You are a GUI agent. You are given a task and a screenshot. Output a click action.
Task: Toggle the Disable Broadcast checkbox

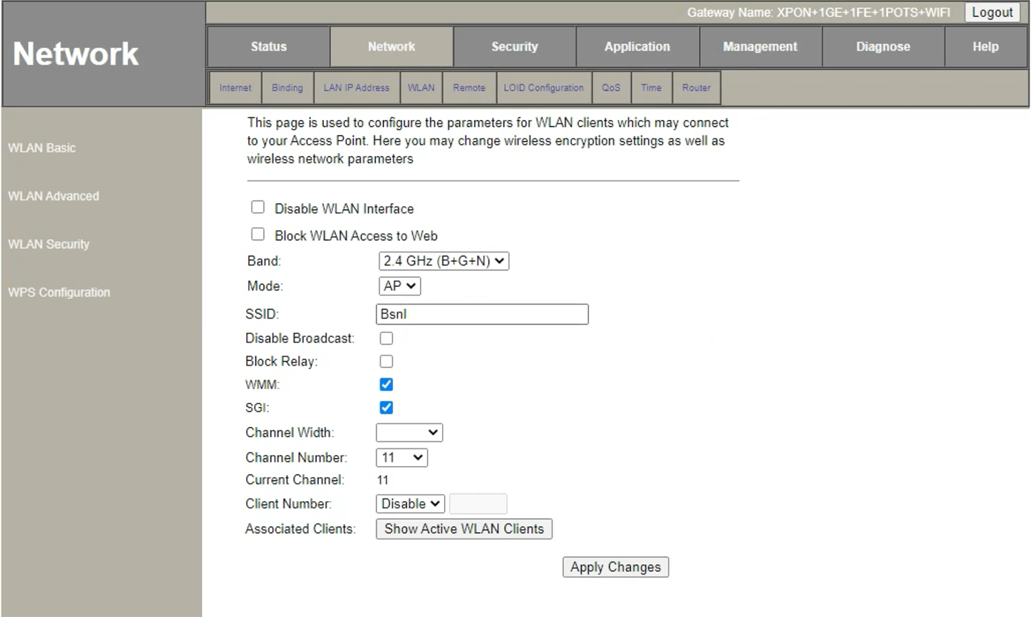(x=386, y=338)
